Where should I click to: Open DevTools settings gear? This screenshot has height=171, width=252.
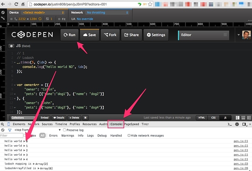[237, 124]
